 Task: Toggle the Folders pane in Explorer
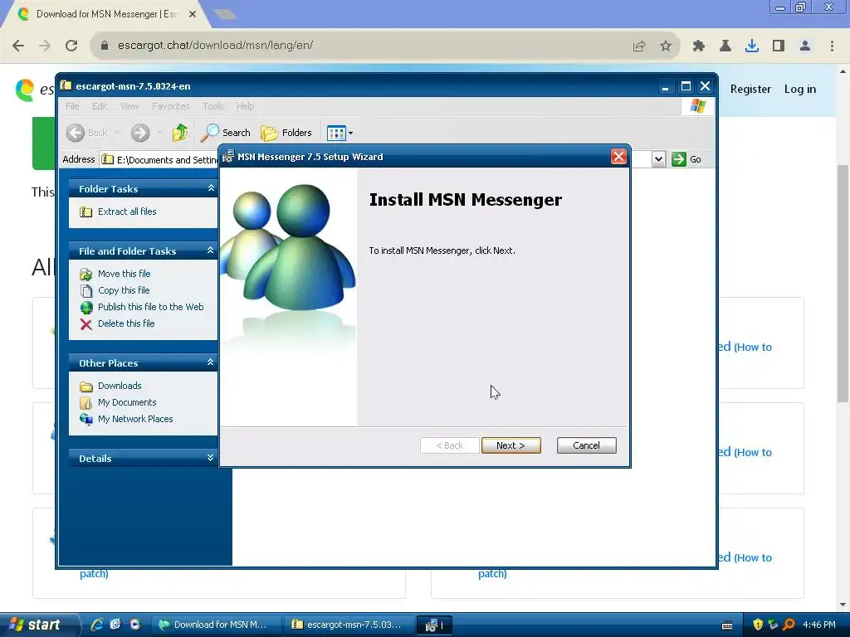[286, 133]
